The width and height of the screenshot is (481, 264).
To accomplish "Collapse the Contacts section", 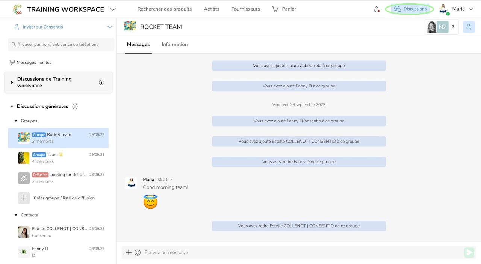I will (x=16, y=215).
